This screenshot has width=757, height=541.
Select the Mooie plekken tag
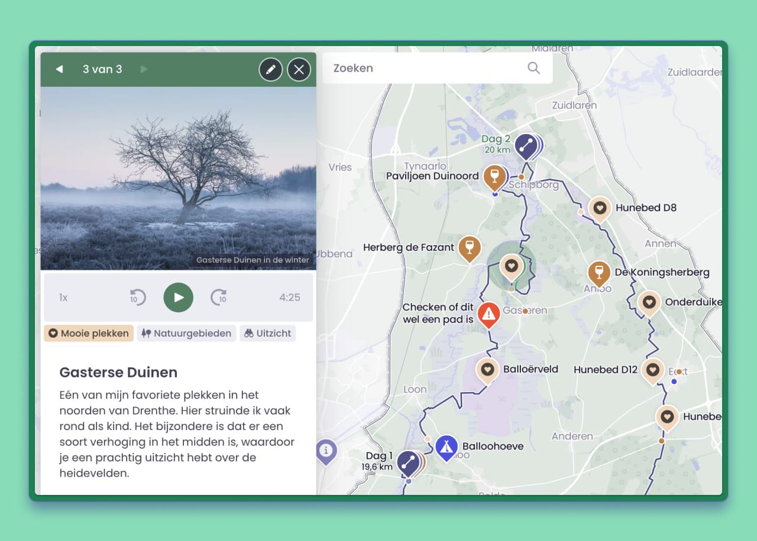[88, 333]
